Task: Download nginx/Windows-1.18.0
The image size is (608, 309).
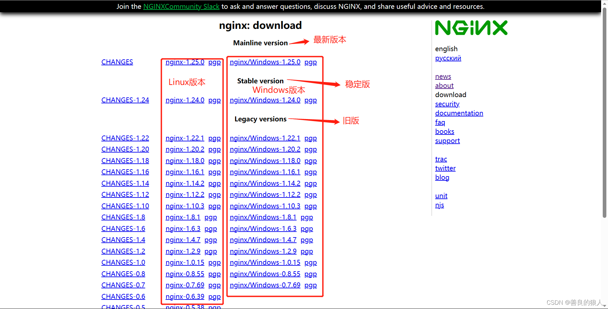Action: tap(265, 161)
